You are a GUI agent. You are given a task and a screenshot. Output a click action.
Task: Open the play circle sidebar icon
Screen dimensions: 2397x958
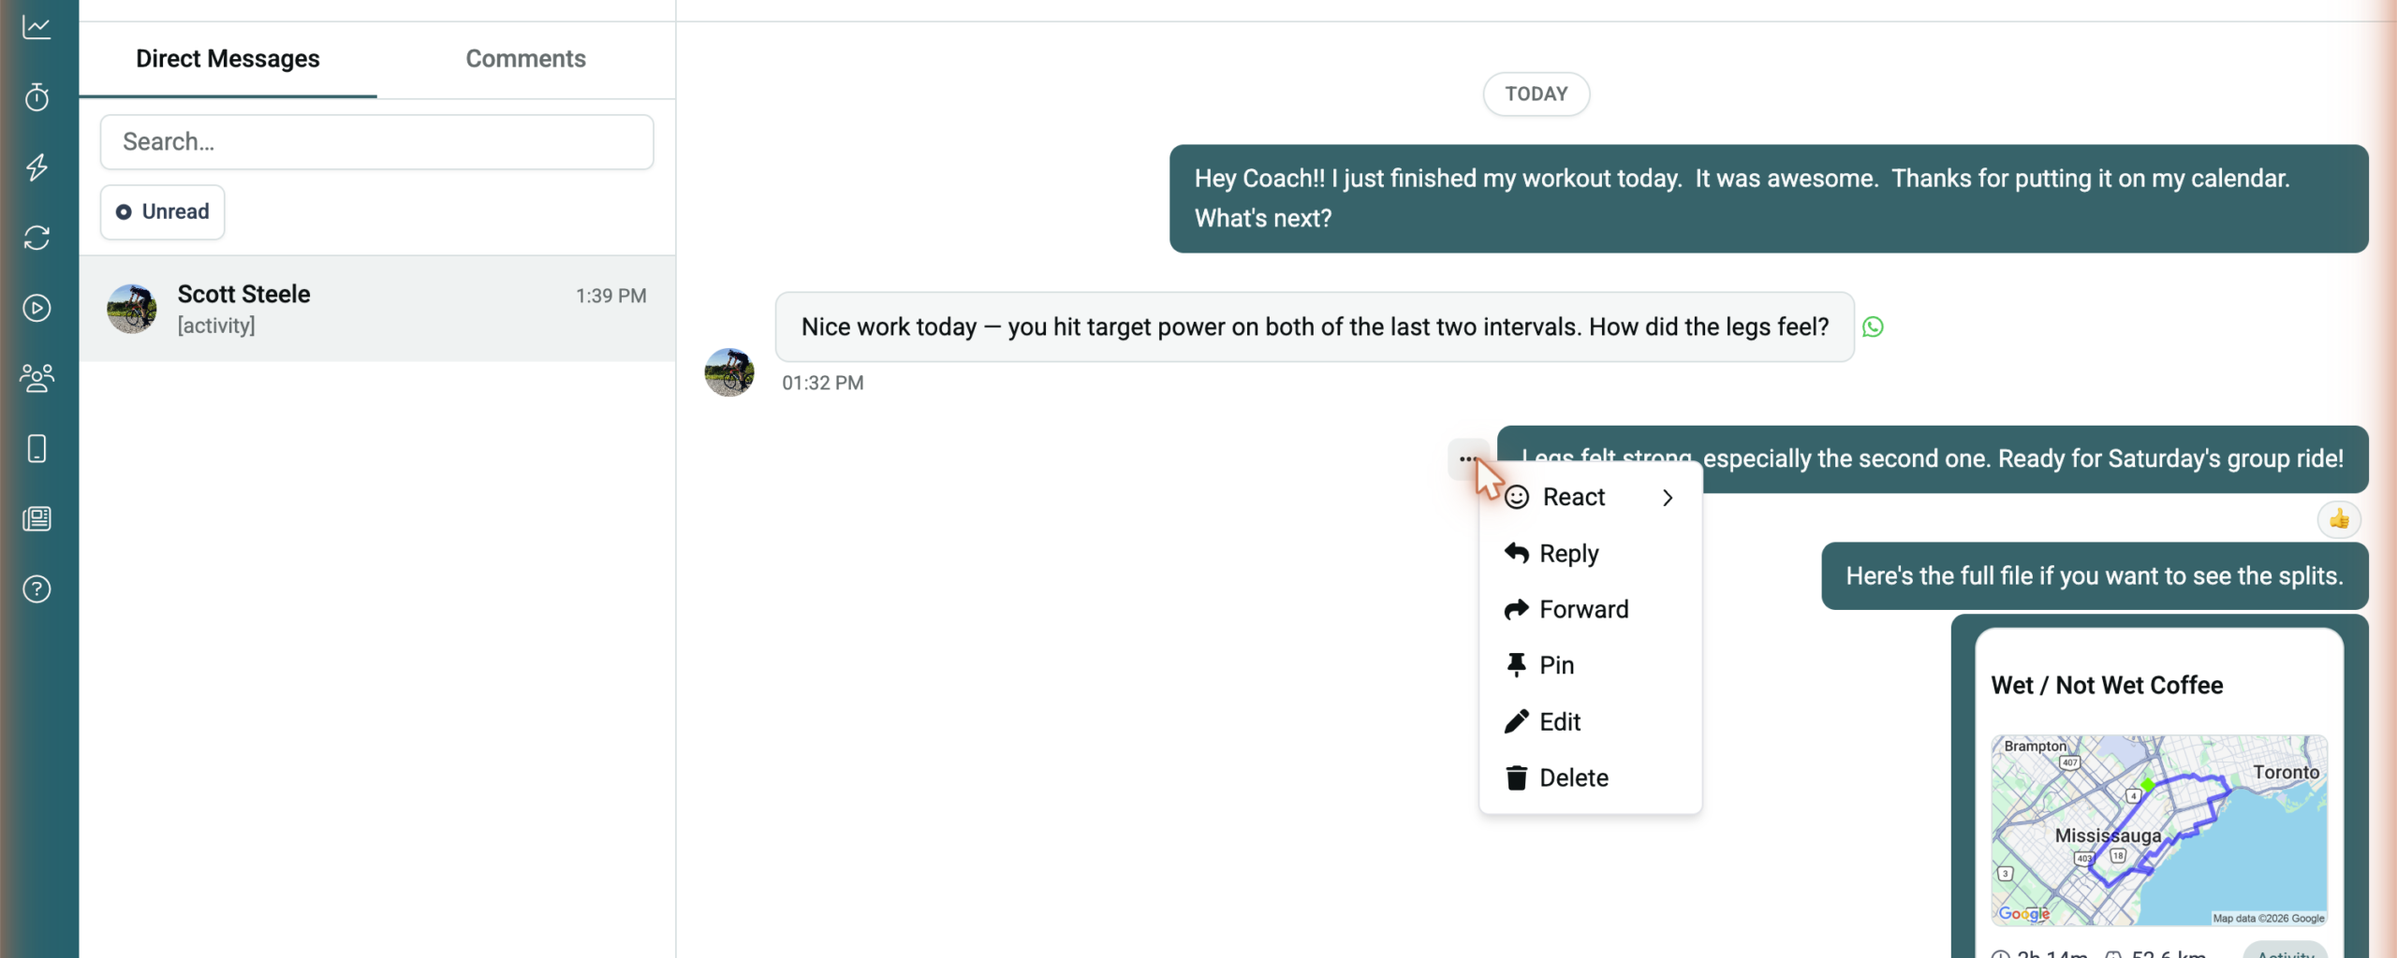(x=37, y=308)
